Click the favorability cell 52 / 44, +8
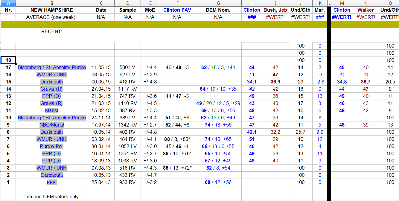 click(x=177, y=125)
